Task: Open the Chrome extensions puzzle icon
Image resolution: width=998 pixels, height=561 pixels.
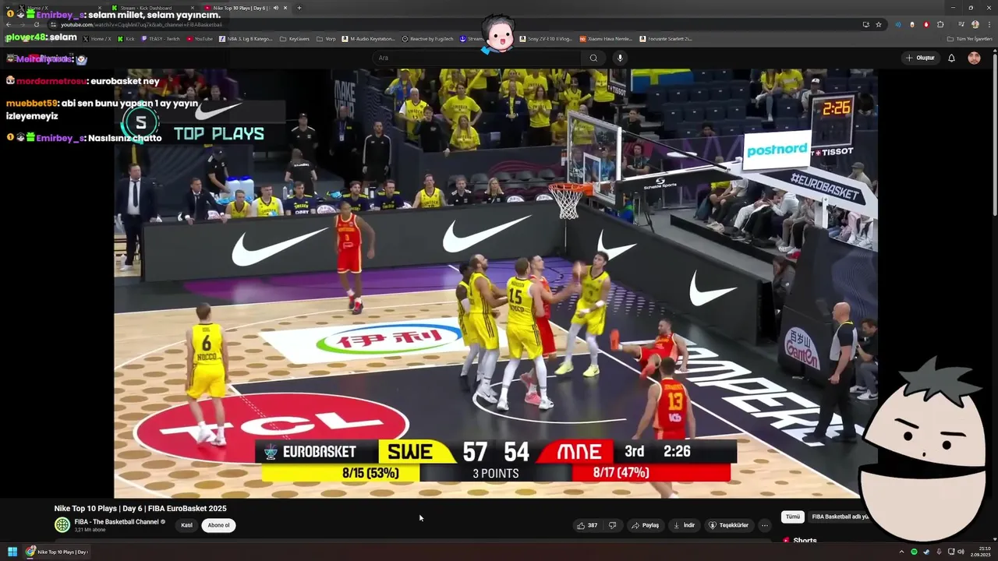Action: coord(940,24)
